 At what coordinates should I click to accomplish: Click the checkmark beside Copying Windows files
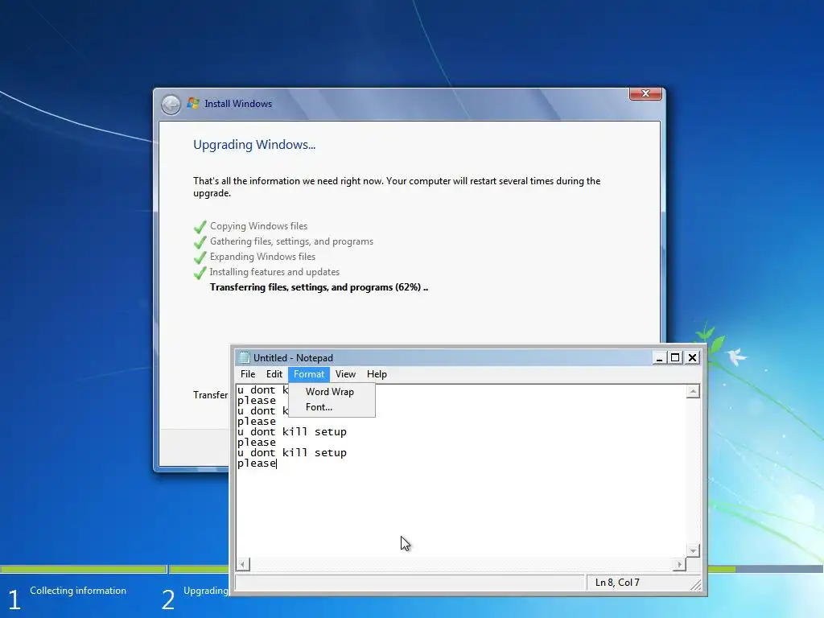pos(200,226)
